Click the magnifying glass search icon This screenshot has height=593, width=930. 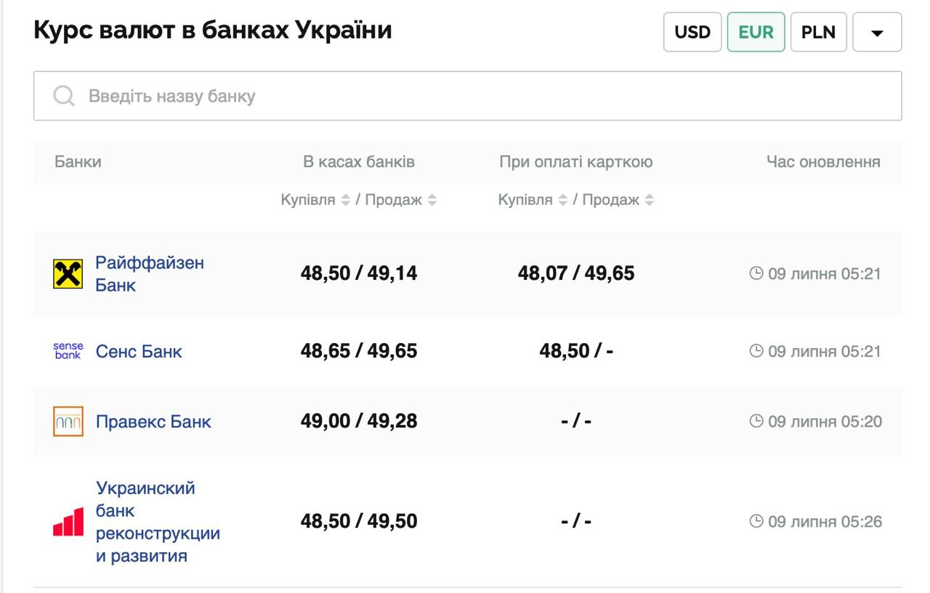[x=65, y=94]
